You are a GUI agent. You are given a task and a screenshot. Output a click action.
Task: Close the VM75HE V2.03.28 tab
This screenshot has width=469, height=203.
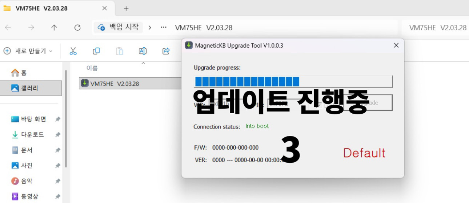(104, 8)
